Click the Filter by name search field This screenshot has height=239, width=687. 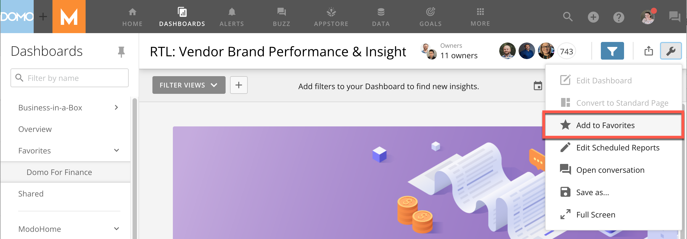69,78
